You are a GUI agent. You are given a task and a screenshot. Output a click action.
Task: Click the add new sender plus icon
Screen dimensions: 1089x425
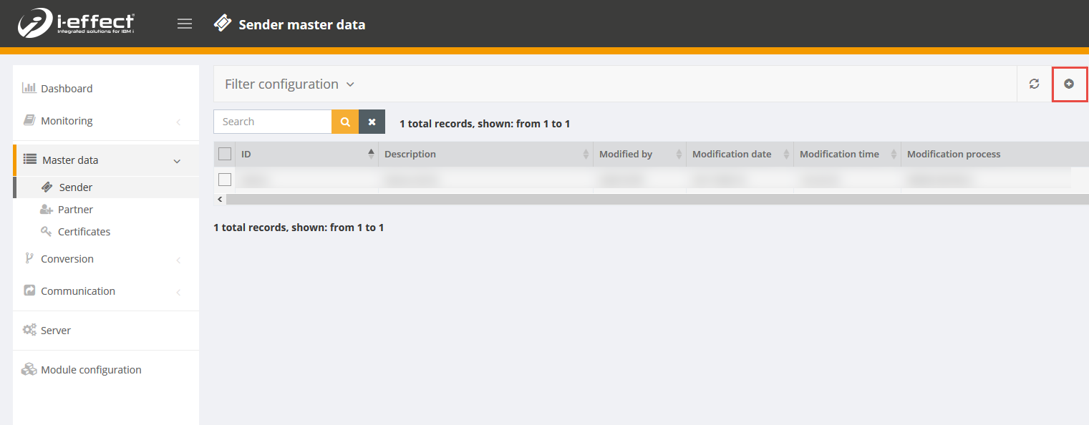pos(1069,84)
